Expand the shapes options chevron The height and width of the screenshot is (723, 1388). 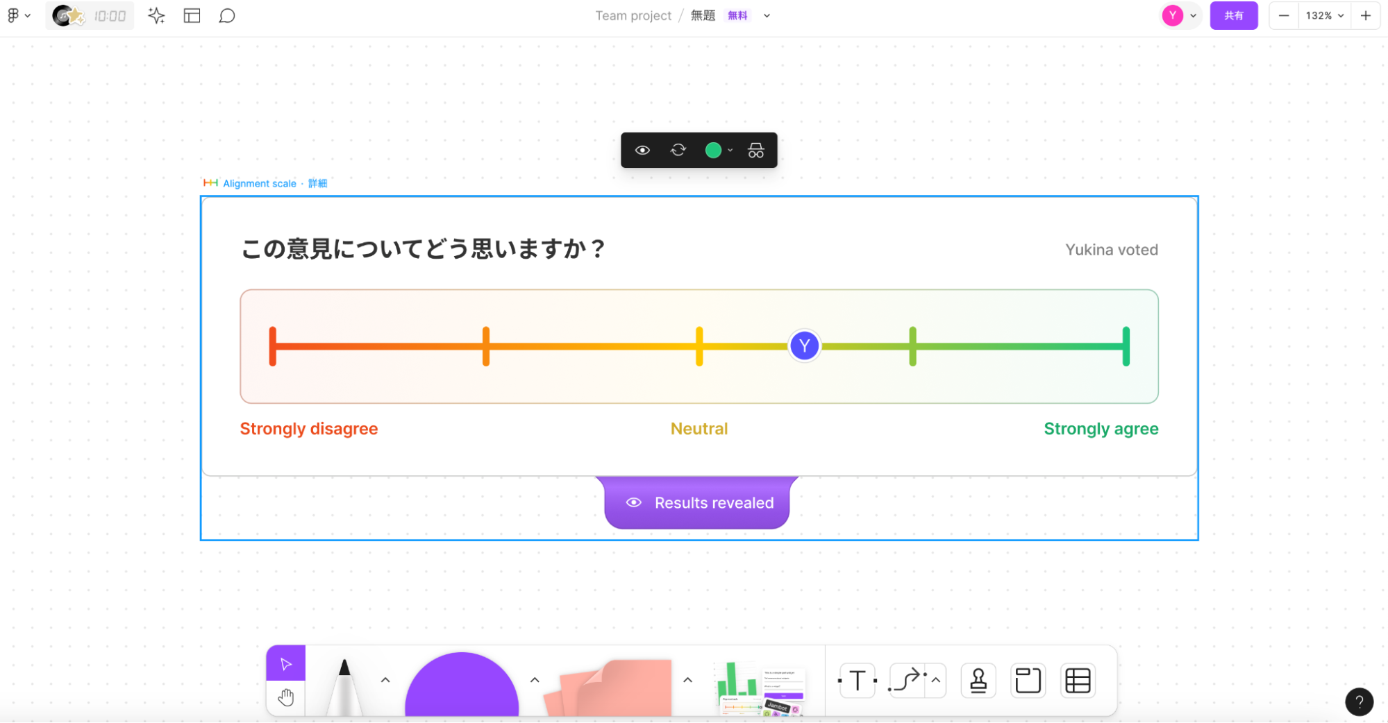535,680
